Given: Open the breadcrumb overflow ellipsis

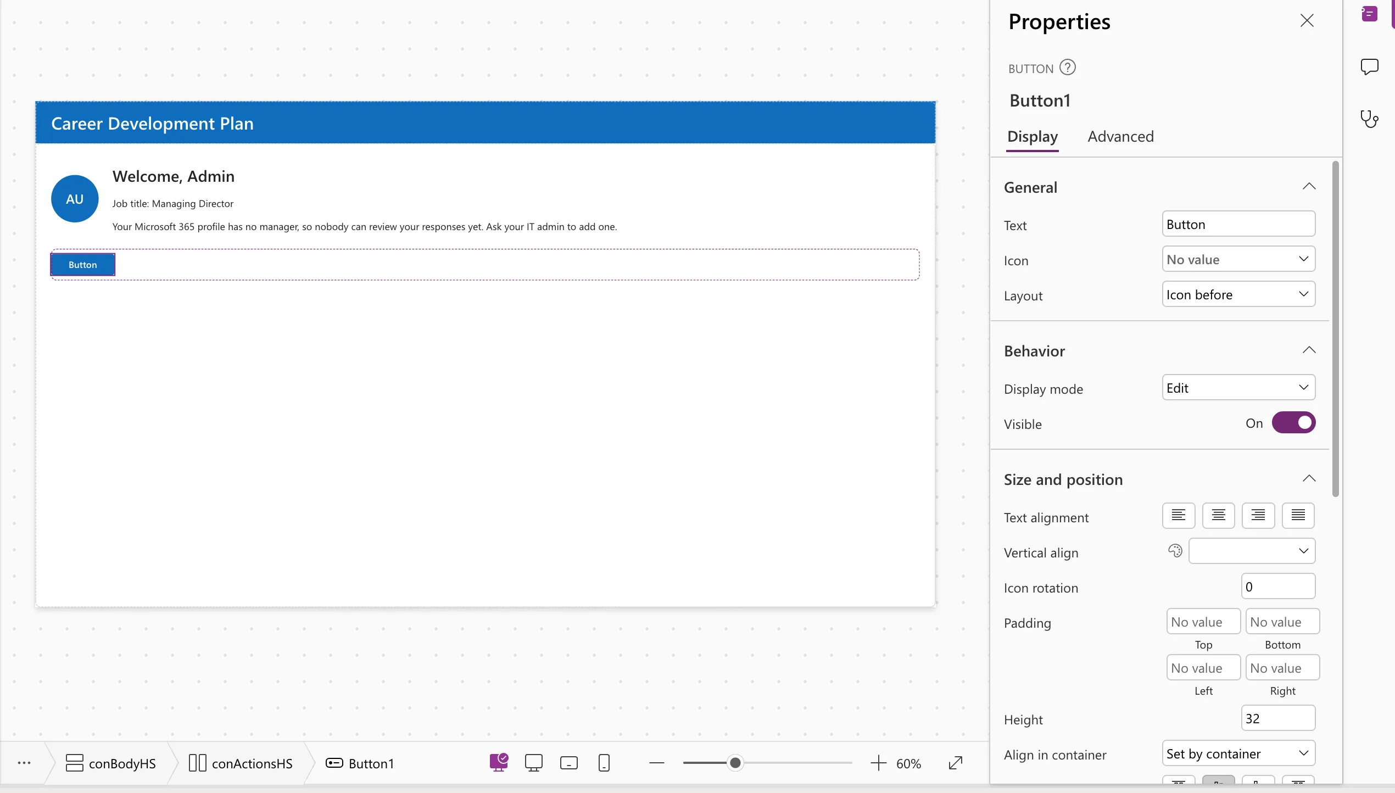Looking at the screenshot, I should (24, 763).
